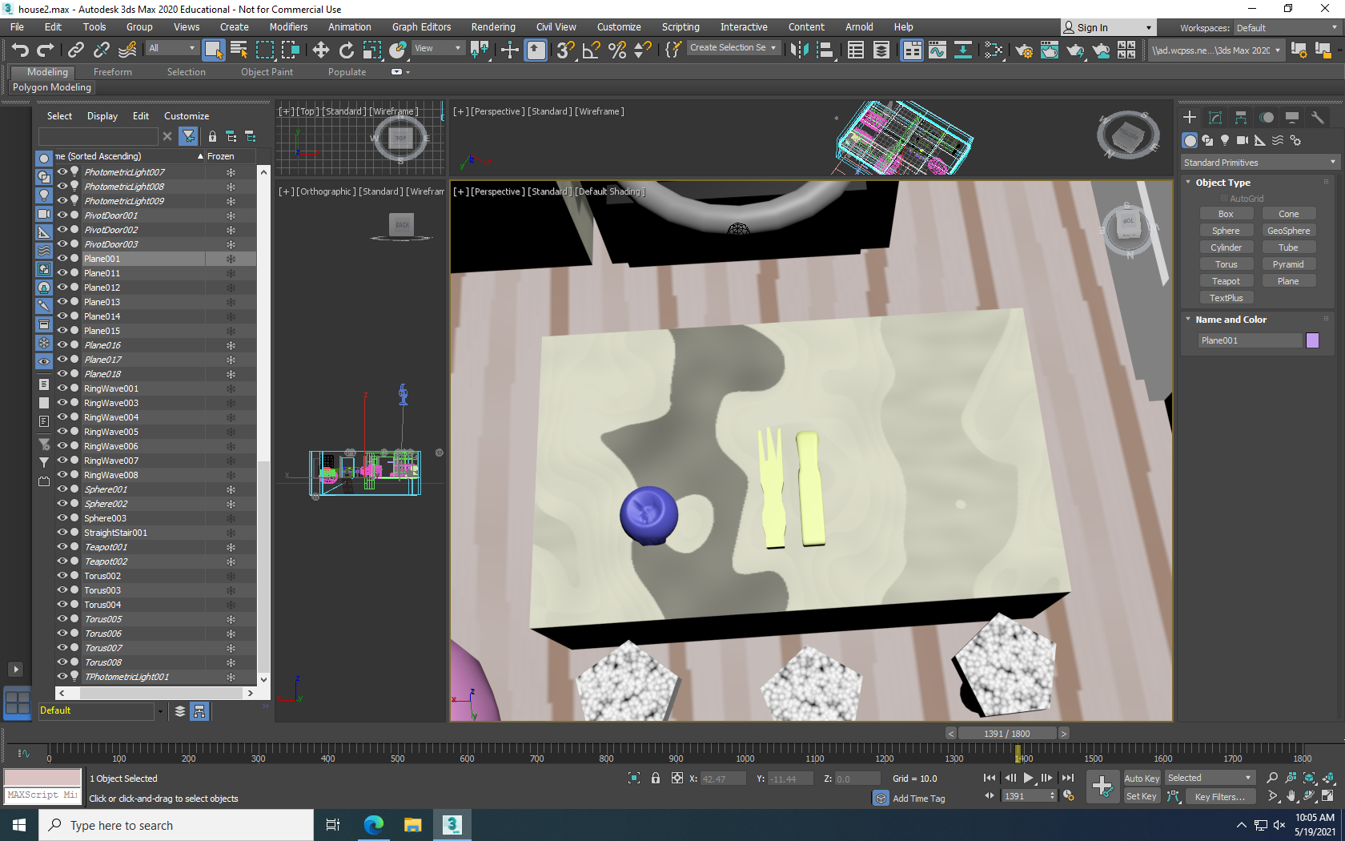This screenshot has width=1345, height=841.
Task: Switch to the Object Paint ribbon tab
Action: [267, 72]
